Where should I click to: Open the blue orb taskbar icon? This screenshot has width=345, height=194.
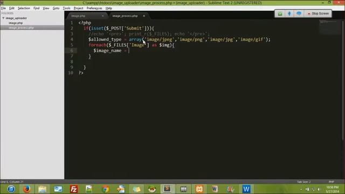coord(11,189)
